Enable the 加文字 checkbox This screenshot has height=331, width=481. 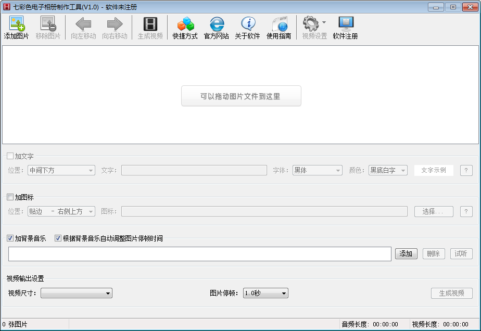click(x=9, y=155)
